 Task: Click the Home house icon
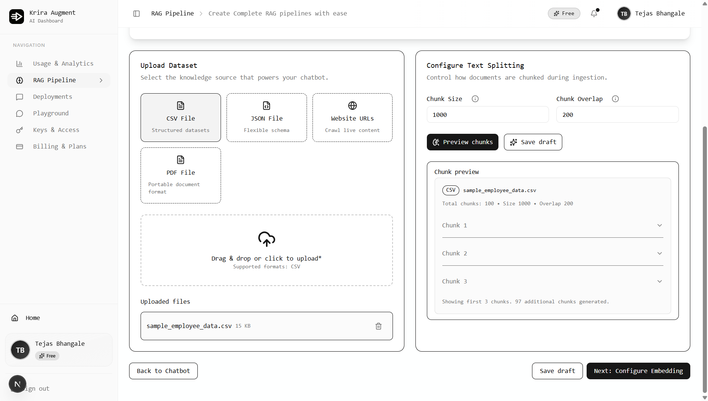pos(15,318)
